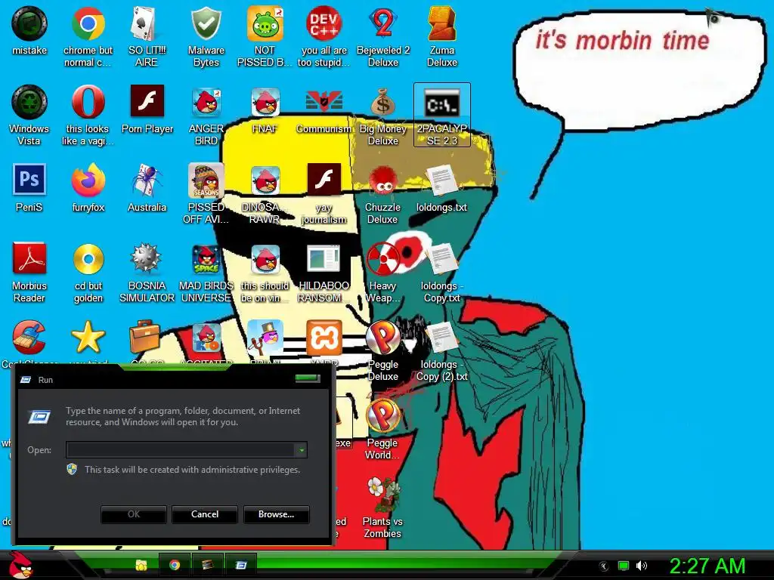Click Browse... in the Run dialog
This screenshot has height=580, width=774.
pos(277,514)
